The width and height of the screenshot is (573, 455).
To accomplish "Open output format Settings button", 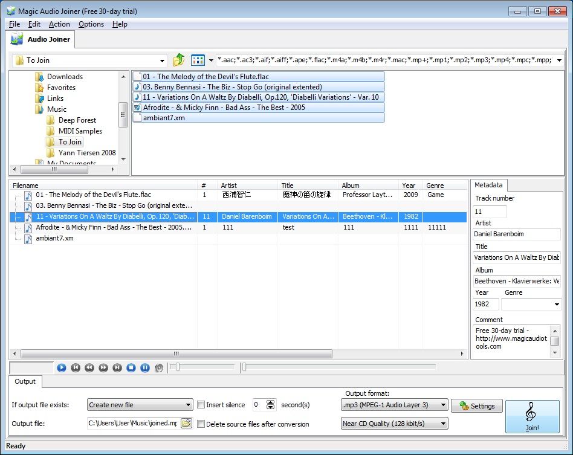I will click(x=477, y=406).
